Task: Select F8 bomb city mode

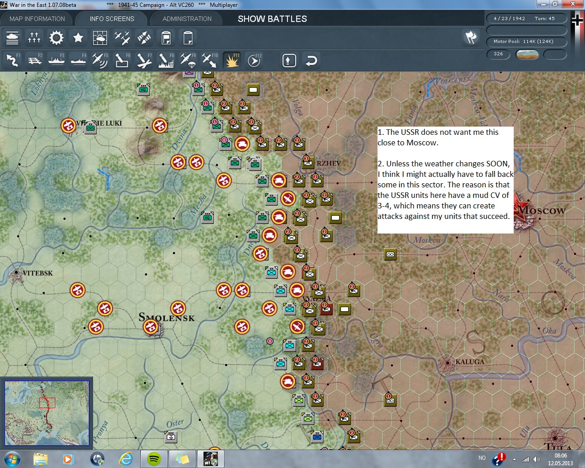Action: [166, 60]
